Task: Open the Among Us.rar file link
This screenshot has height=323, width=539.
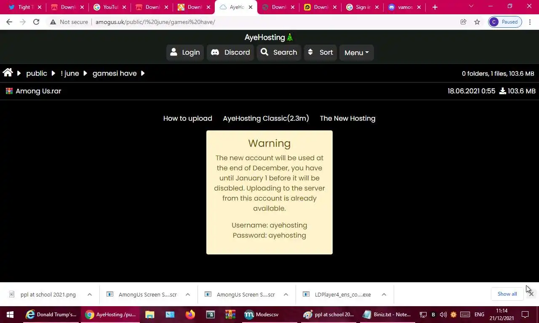Action: pyautogui.click(x=38, y=91)
